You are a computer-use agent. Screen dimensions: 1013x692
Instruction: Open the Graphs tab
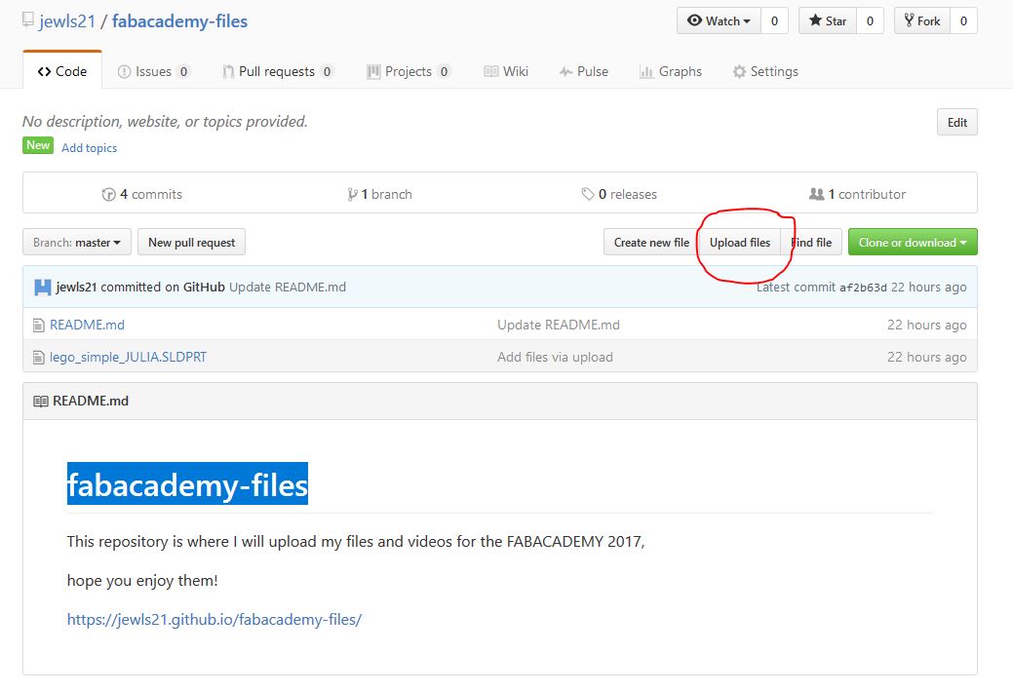pyautogui.click(x=671, y=71)
